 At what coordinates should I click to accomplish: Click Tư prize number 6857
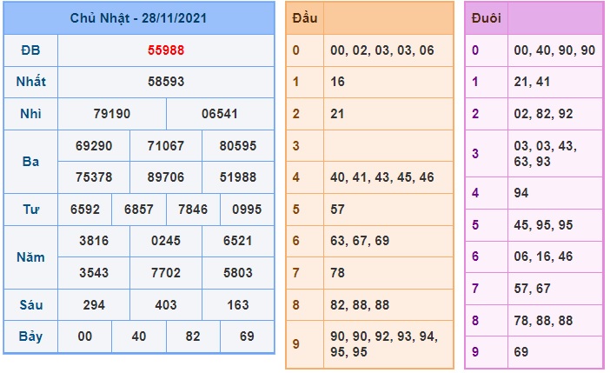(x=139, y=209)
